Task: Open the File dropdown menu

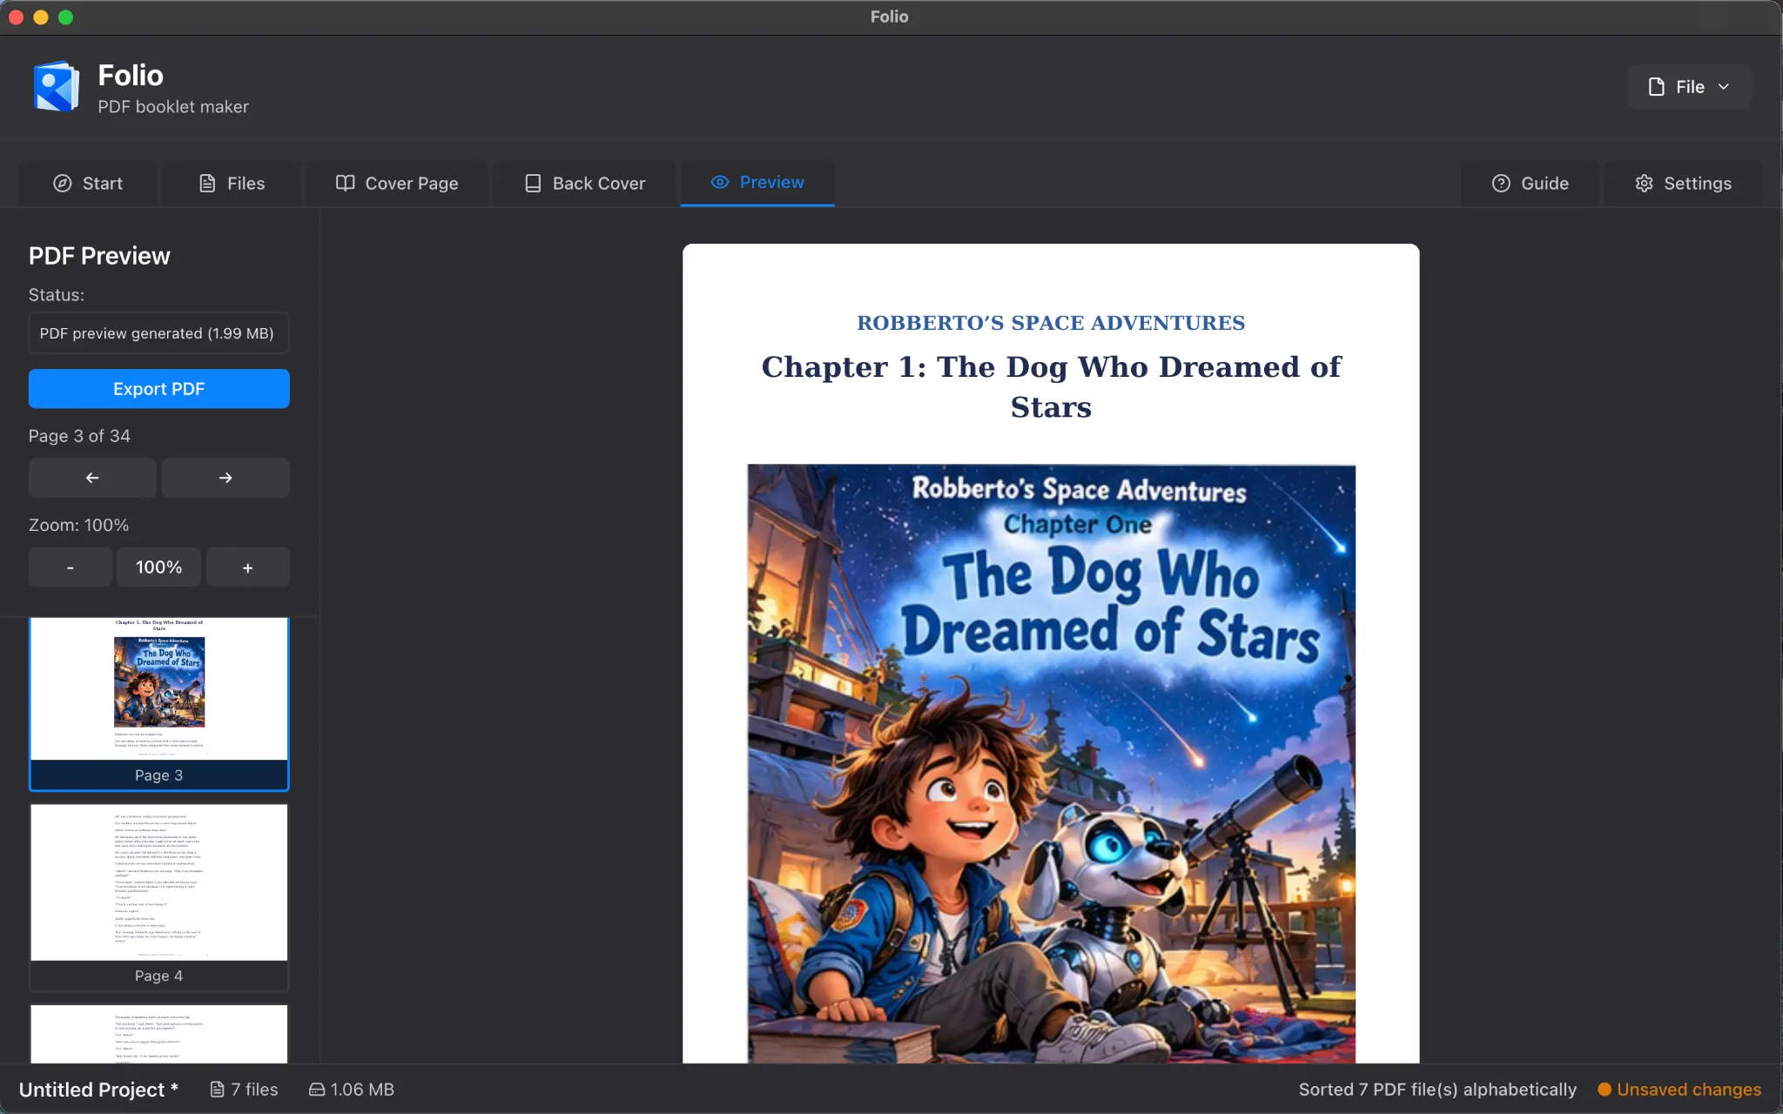Action: [1689, 86]
